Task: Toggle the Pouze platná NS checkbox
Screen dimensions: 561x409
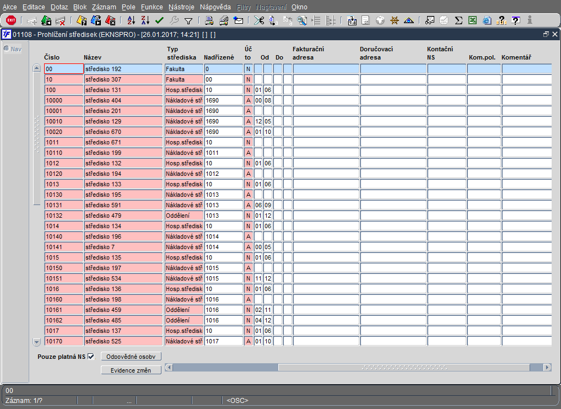Action: (x=91, y=357)
